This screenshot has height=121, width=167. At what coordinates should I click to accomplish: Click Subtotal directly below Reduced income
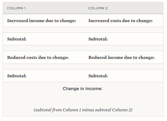click(x=98, y=76)
